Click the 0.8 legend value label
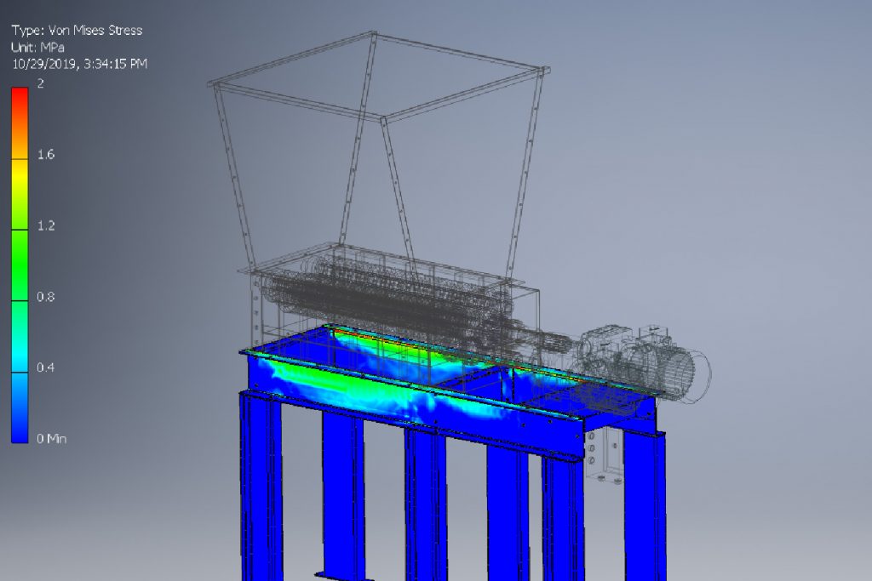The image size is (872, 581). [x=45, y=297]
